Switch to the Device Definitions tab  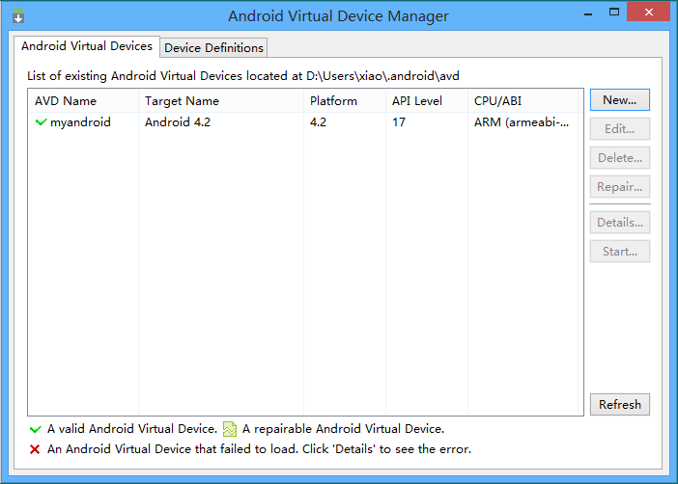pyautogui.click(x=213, y=47)
